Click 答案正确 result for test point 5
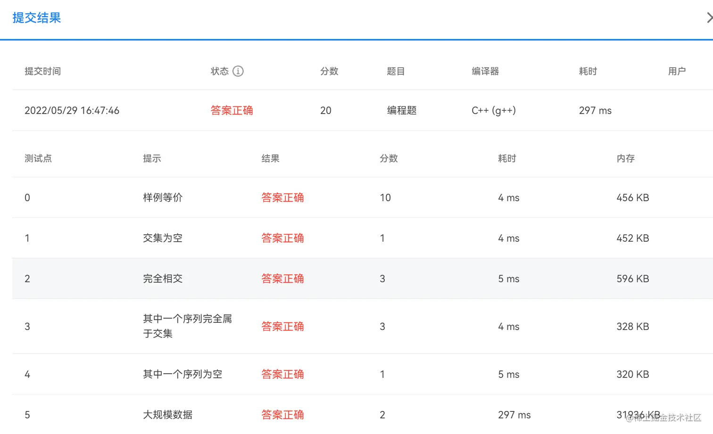Image resolution: width=713 pixels, height=434 pixels. click(282, 415)
